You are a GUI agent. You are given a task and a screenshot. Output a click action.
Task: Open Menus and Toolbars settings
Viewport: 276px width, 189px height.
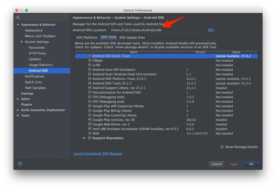(40, 36)
